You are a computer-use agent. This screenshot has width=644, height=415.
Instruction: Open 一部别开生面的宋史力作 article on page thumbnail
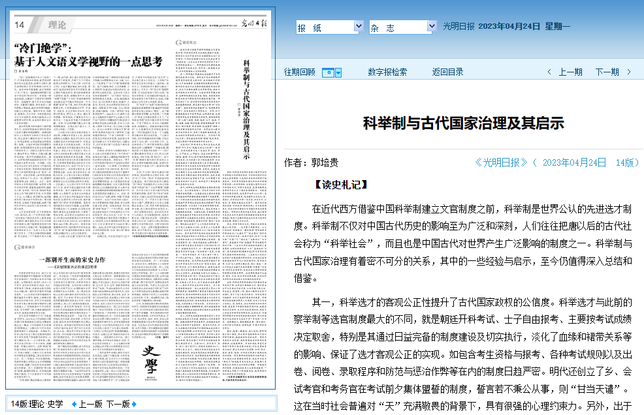pos(72,260)
